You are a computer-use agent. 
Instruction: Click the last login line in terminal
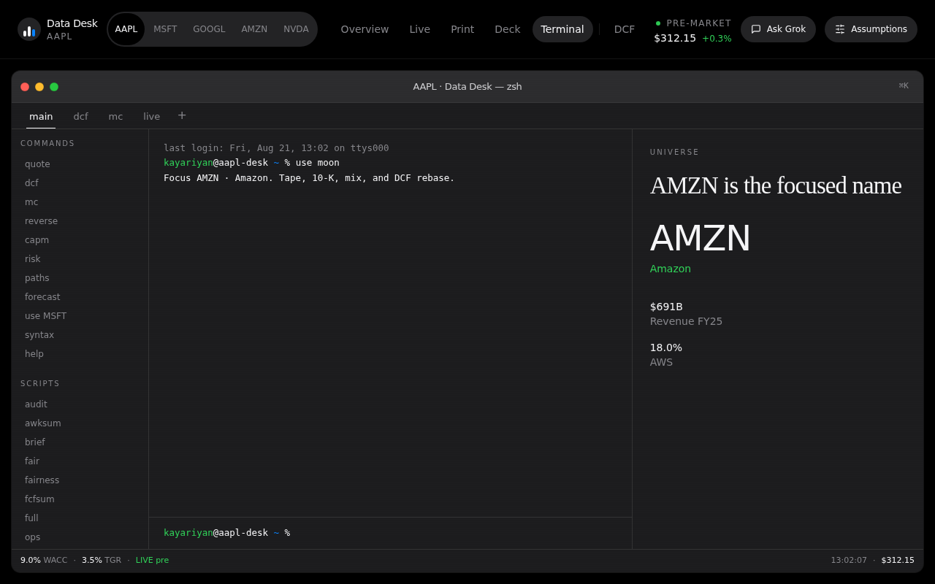point(276,148)
